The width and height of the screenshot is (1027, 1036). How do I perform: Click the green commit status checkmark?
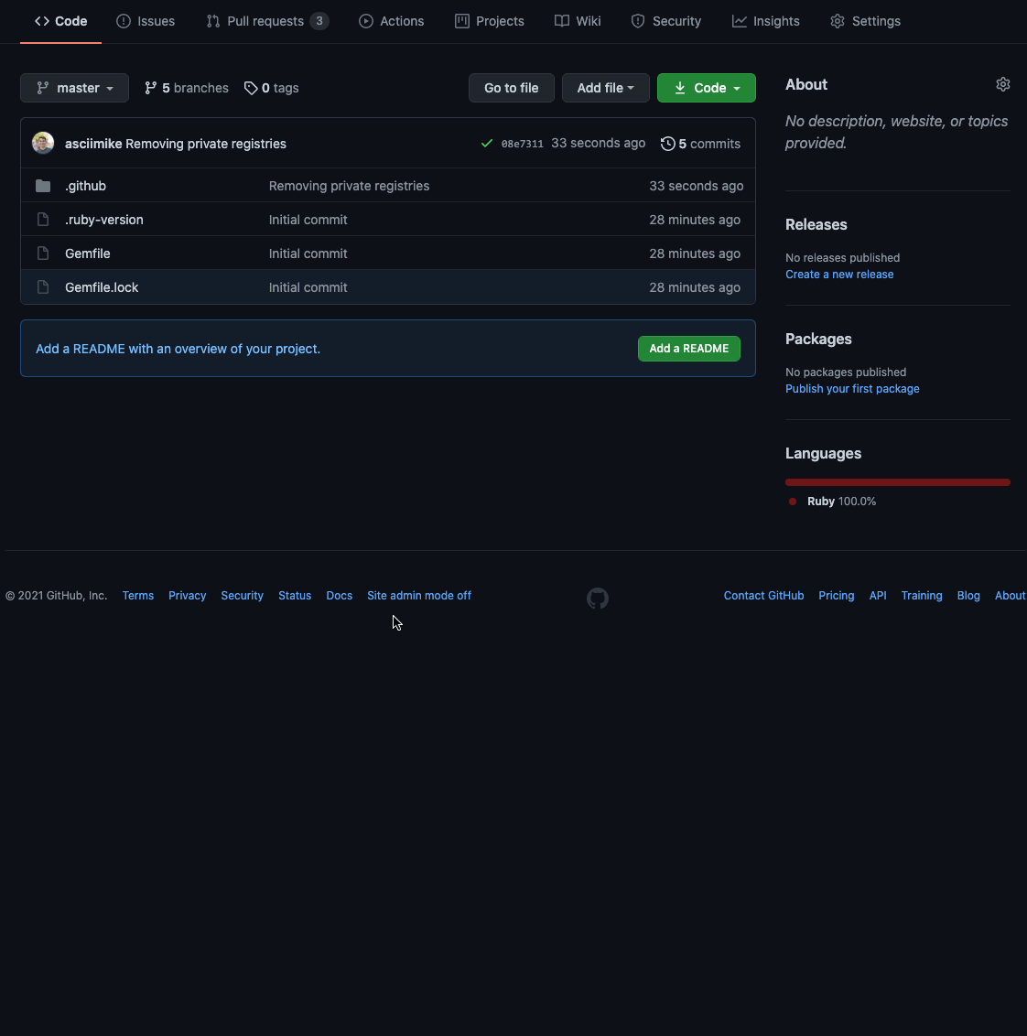[x=487, y=144]
